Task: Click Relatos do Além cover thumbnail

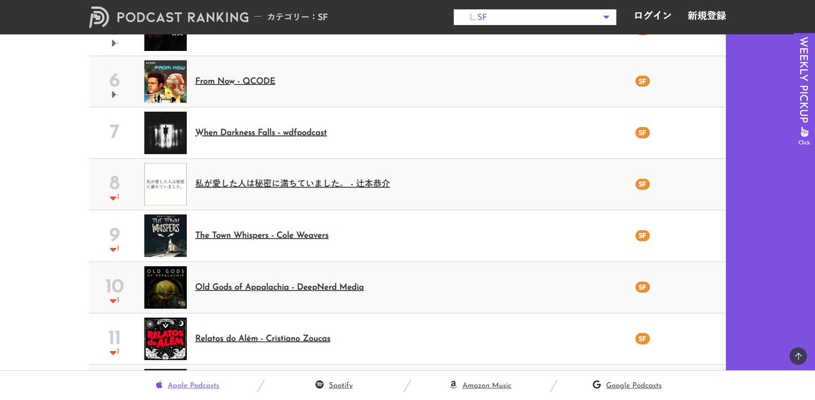Action: click(x=165, y=339)
